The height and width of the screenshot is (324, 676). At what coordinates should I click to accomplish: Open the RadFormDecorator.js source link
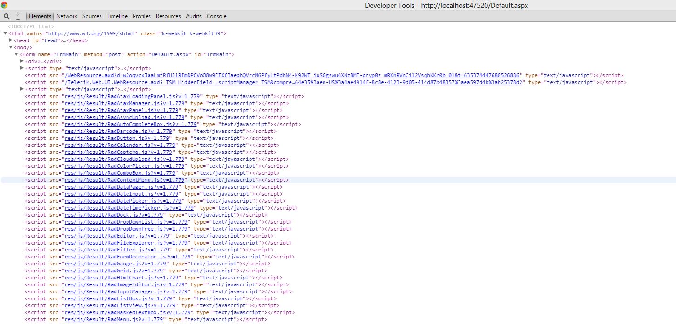(x=128, y=257)
